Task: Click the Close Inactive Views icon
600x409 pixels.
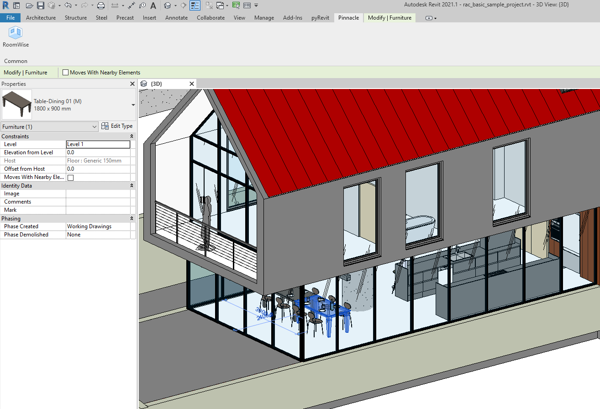Action: (209, 5)
